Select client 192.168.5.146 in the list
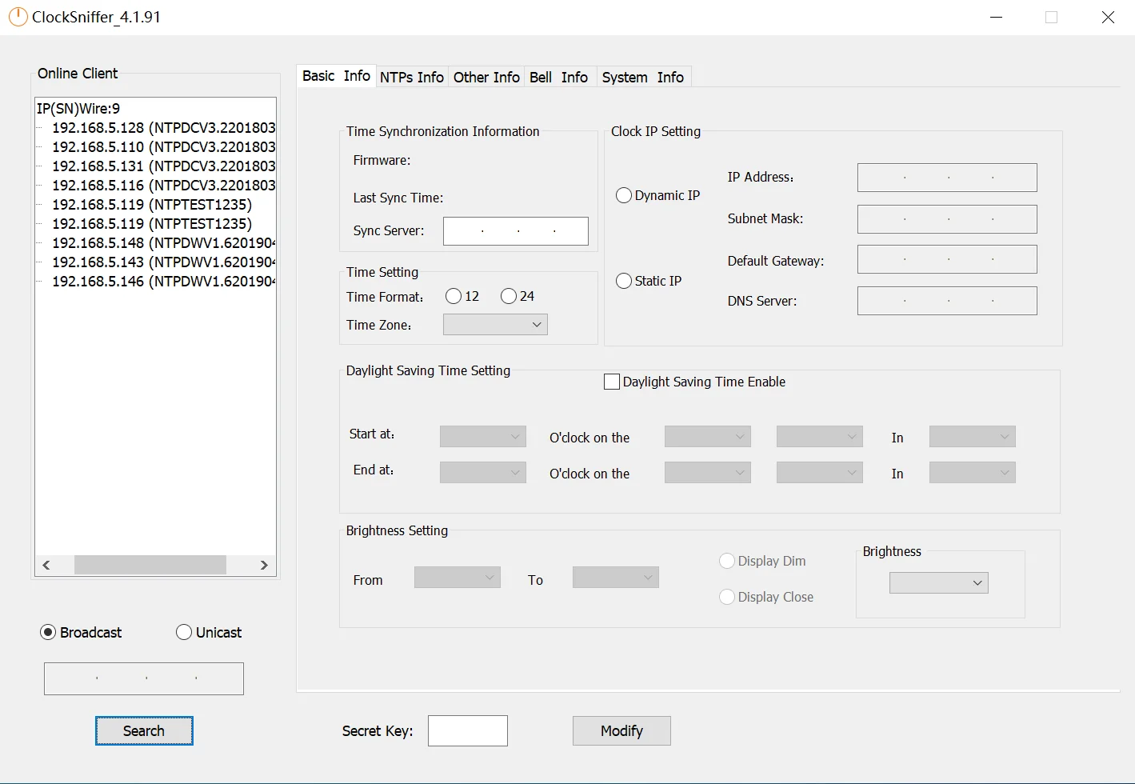The height and width of the screenshot is (784, 1135). [x=163, y=282]
